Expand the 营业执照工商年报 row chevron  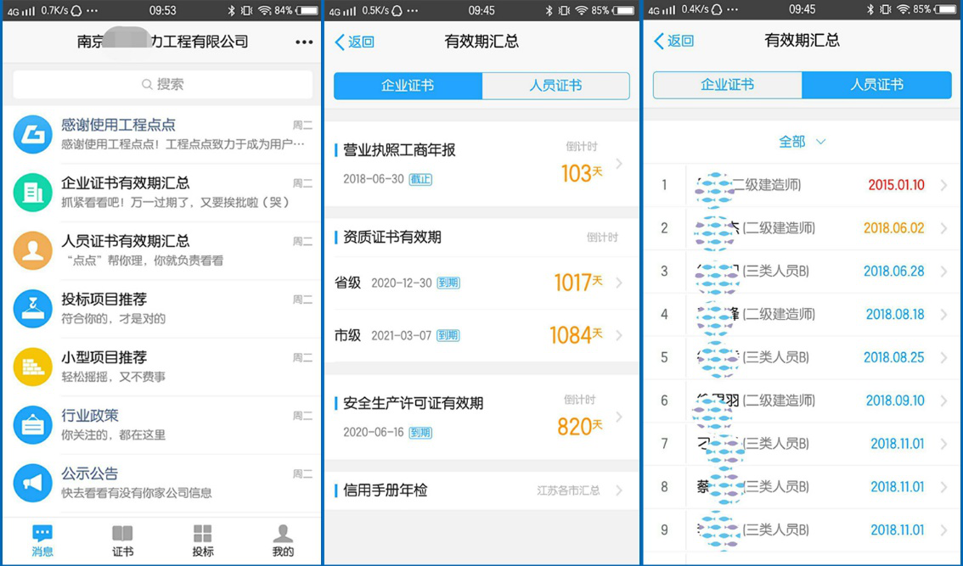pyautogui.click(x=619, y=164)
